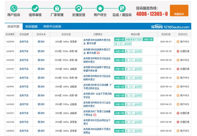Click hotline number 4006-12365-0
197x136 pixels.
(x=152, y=14)
